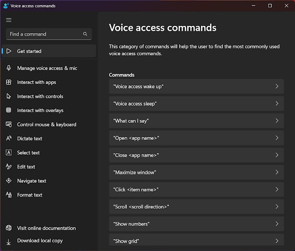Open Visit online documentation link
The image size is (295, 251).
tap(46, 228)
